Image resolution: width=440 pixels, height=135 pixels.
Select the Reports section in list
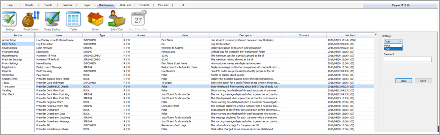18,71
